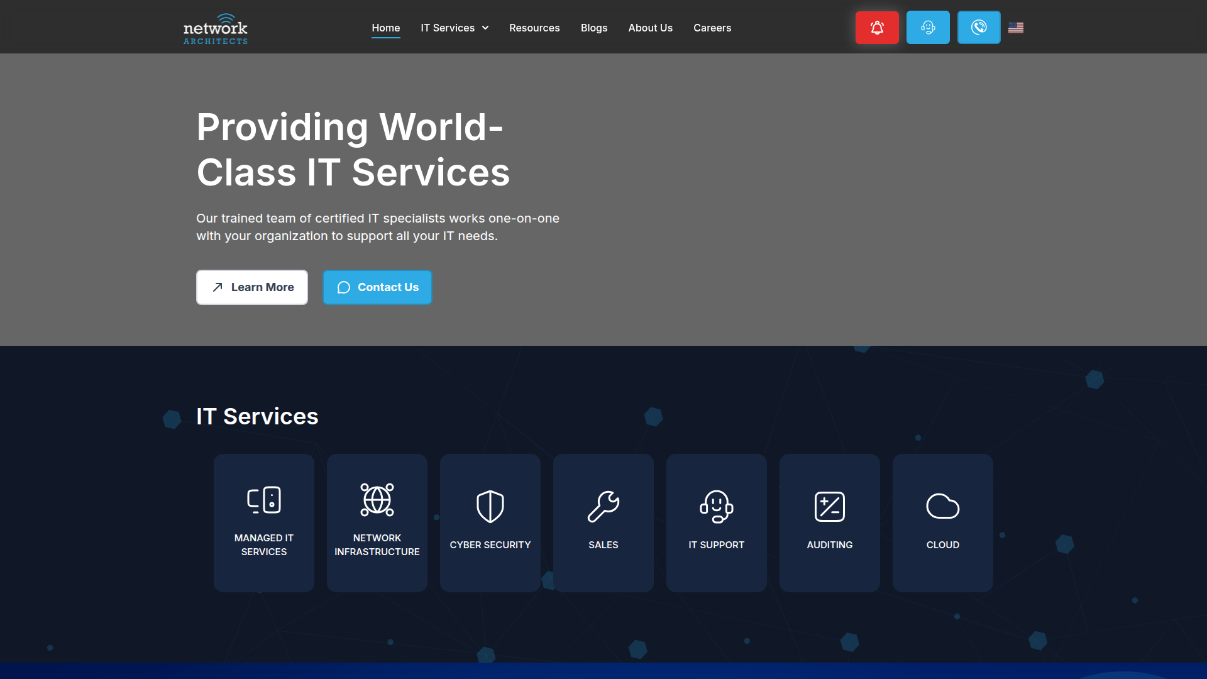Visit the Blogs nav item
Viewport: 1207px width, 679px height.
click(594, 28)
